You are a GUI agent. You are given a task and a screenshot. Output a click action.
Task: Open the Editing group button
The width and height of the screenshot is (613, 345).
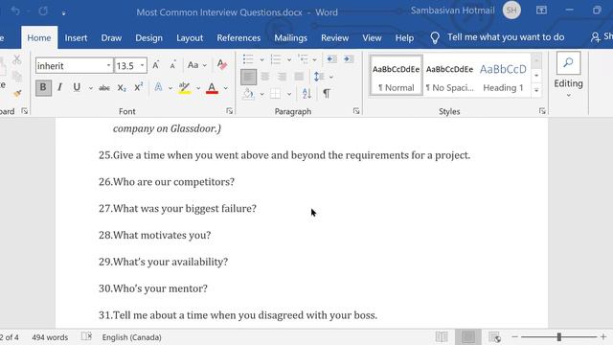tap(568, 75)
